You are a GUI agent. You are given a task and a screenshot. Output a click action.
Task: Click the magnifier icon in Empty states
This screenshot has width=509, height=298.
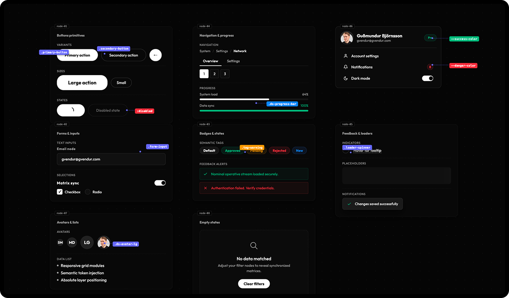point(254,245)
